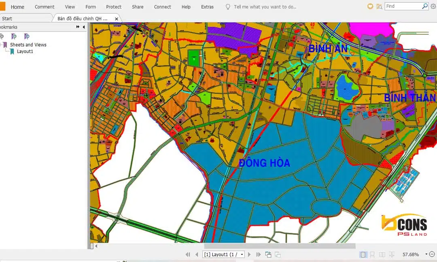Screen dimensions: 437x262
Task: Go to the previous page
Action: pos(197,254)
